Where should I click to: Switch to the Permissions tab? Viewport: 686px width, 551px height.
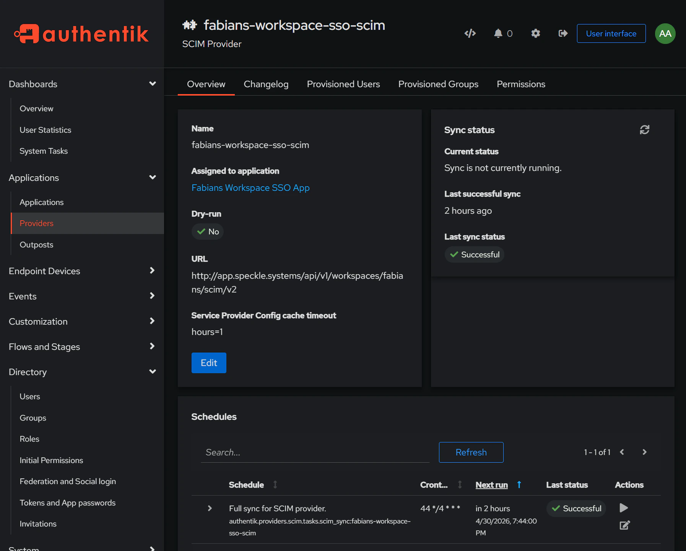pos(521,84)
